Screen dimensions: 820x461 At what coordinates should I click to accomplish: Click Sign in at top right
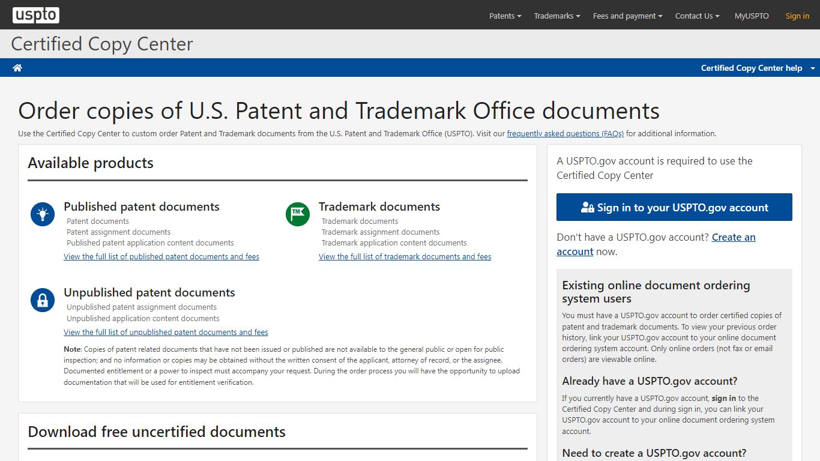pyautogui.click(x=797, y=16)
